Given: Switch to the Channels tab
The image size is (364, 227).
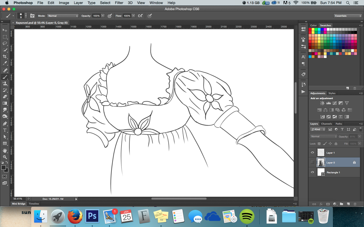Looking at the screenshot, I should pyautogui.click(x=327, y=124).
